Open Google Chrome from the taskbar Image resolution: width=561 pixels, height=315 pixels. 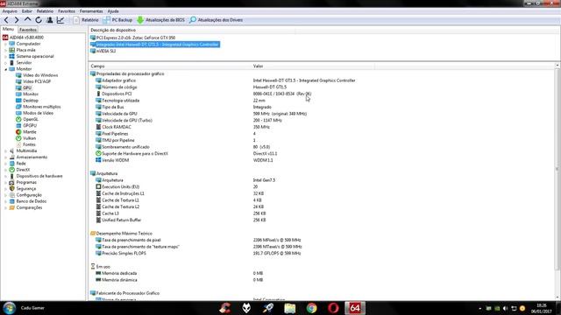point(311,308)
